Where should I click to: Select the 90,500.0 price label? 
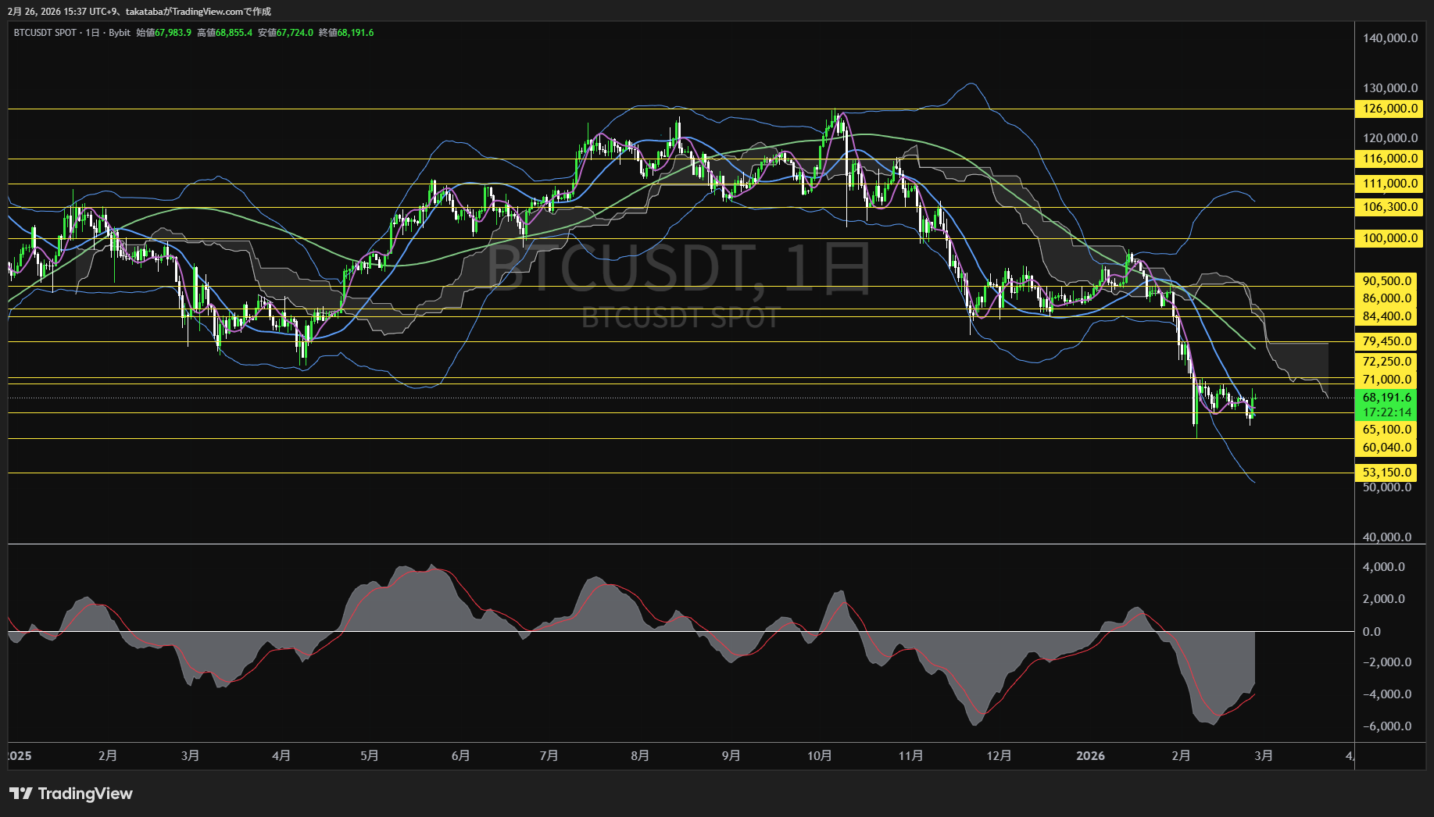click(1387, 281)
